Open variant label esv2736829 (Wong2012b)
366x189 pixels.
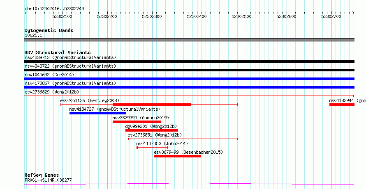52,92
